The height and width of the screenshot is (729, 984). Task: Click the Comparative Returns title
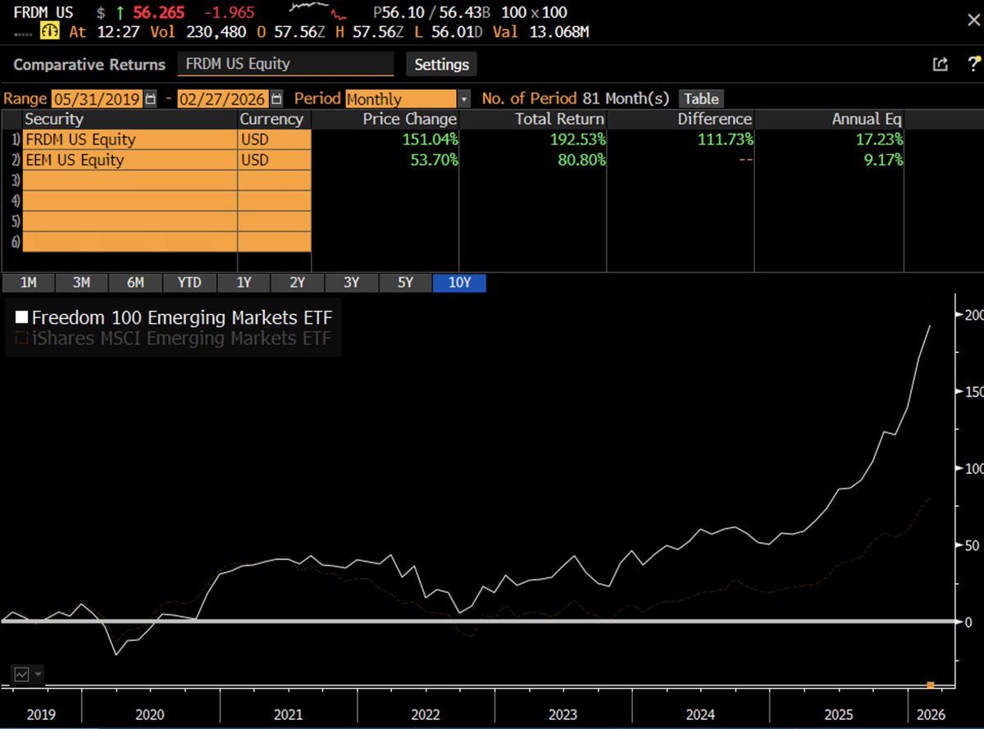pos(89,65)
